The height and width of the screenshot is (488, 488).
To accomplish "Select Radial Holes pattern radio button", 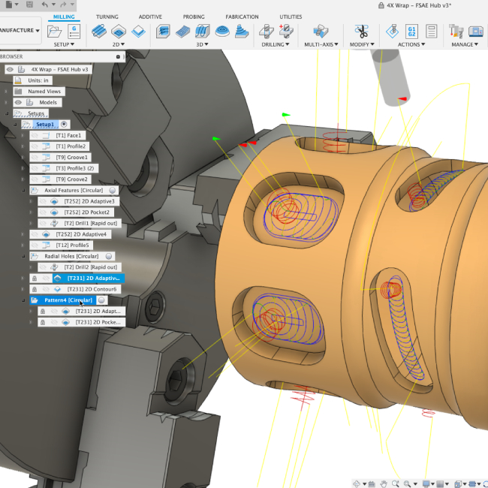I will 109,256.
